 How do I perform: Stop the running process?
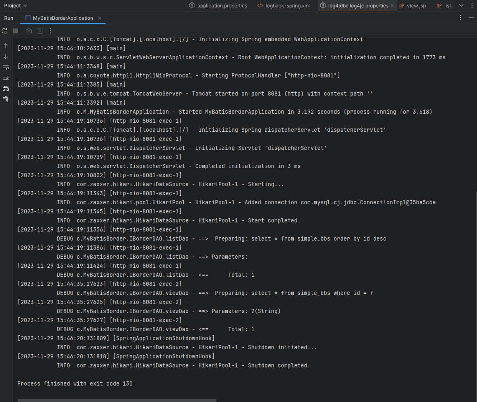15,31
